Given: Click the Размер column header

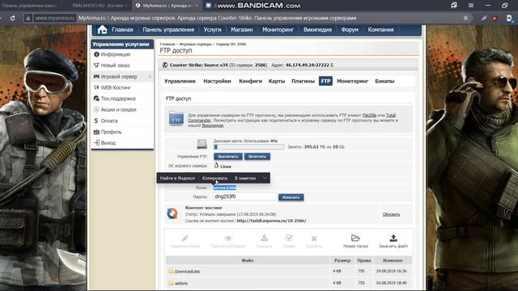Looking at the screenshot, I should point(342,260).
